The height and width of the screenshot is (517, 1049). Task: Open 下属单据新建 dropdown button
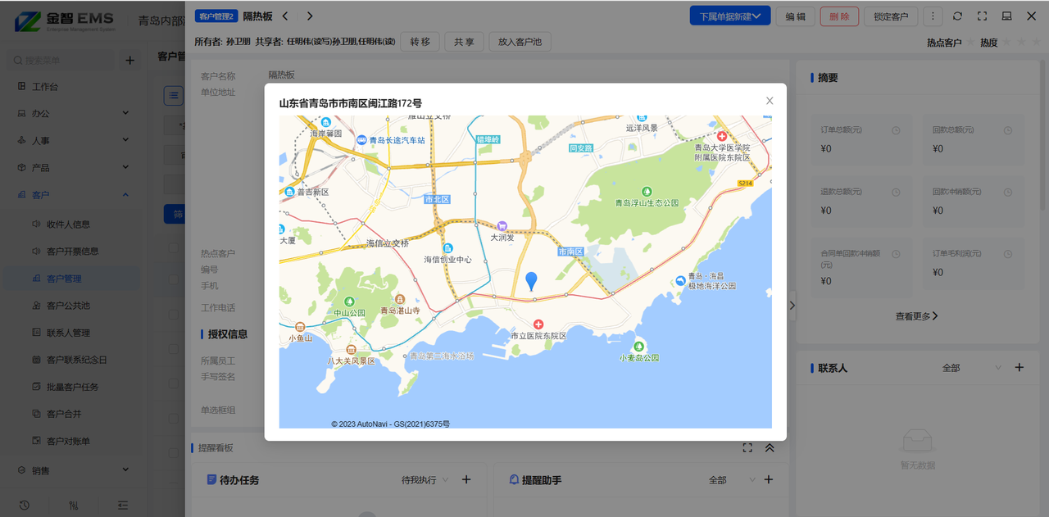click(730, 16)
